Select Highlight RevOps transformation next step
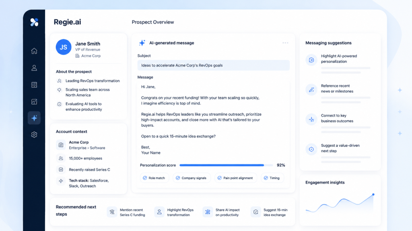The height and width of the screenshot is (231, 412). (174, 212)
